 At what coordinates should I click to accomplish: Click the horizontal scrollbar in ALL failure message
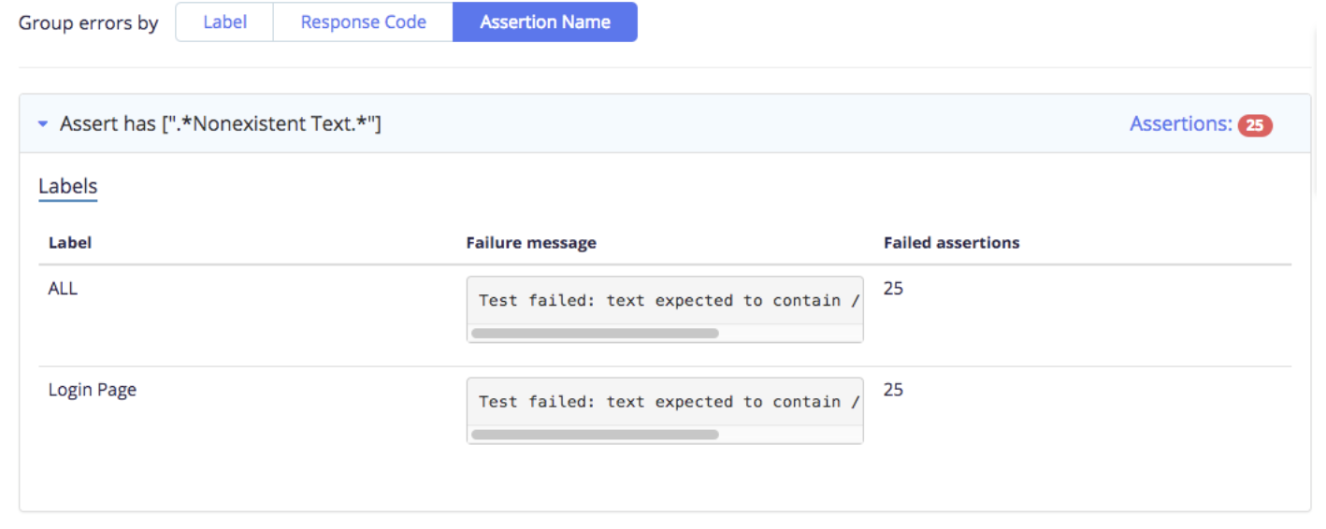click(x=595, y=333)
